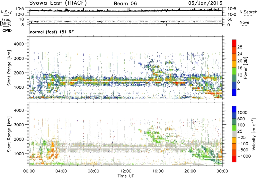The image size is (257, 178).
Task: Click the 'normal (fast) 151 RF' text
Action: pyautogui.click(x=52, y=32)
